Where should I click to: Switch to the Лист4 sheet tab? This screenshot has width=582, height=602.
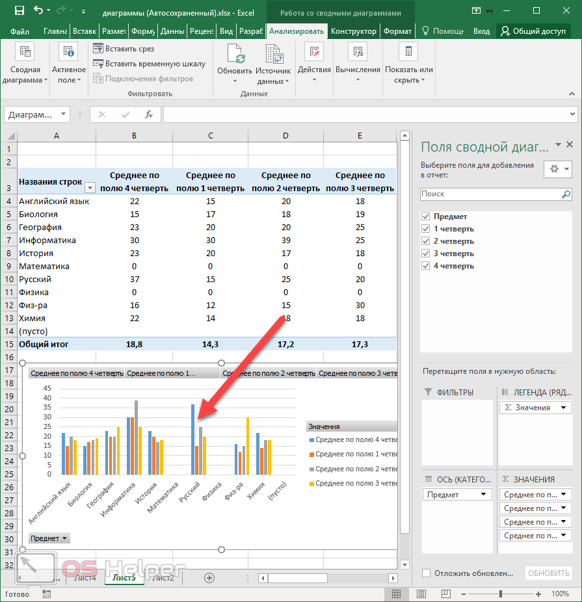coord(85,577)
